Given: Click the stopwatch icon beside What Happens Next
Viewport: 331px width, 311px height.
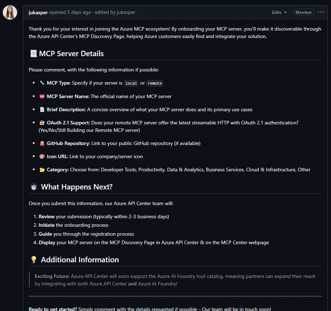Looking at the screenshot, I should (x=34, y=187).
